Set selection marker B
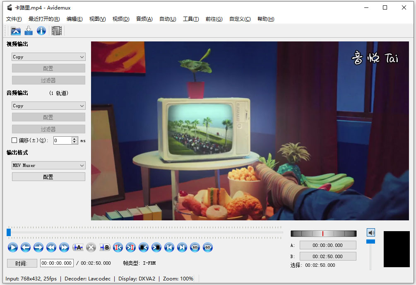The width and height of the screenshot is (416, 285). (104, 247)
